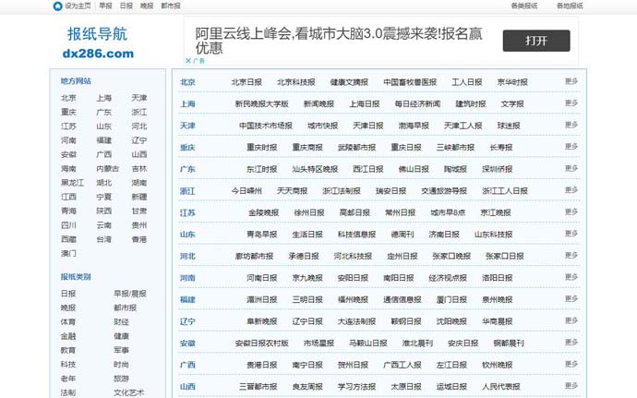Select 澳门 in the sidebar region list
This screenshot has width=637, height=398.
point(68,253)
